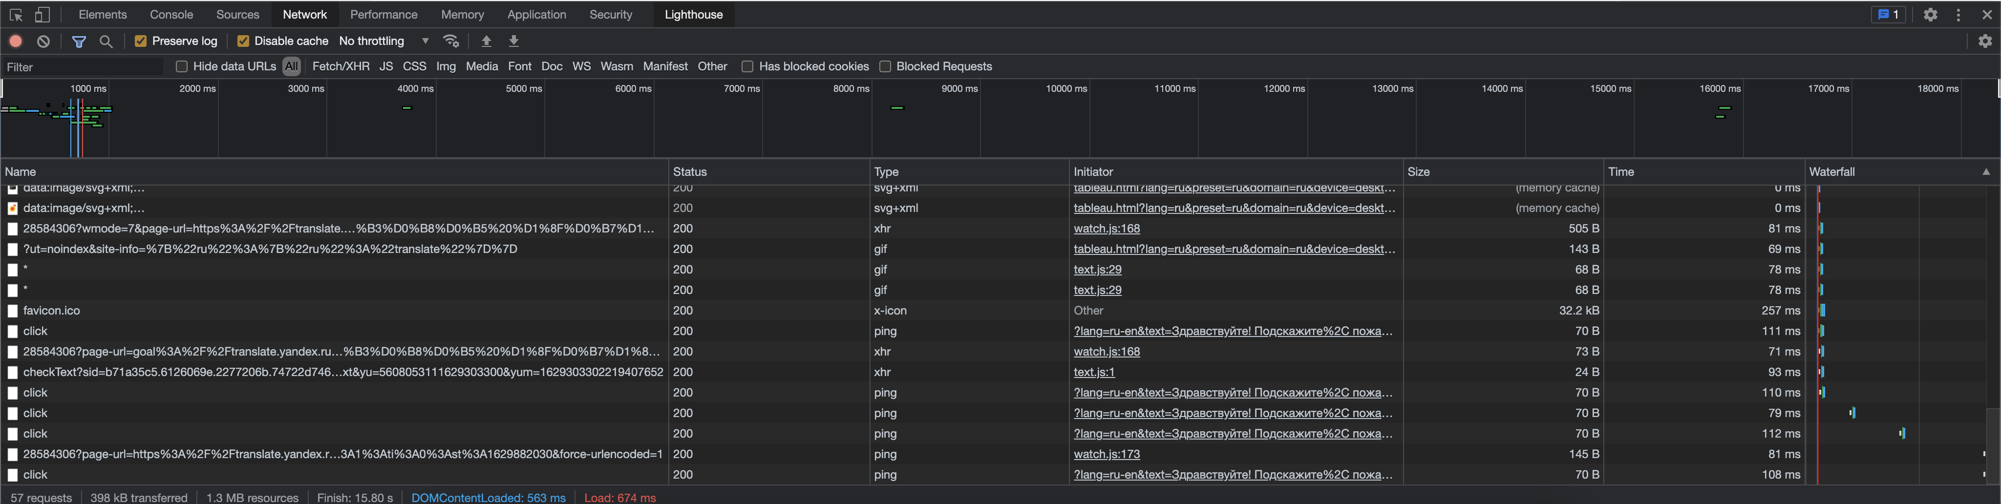Switch to the Console tab
The width and height of the screenshot is (2001, 504).
point(171,15)
